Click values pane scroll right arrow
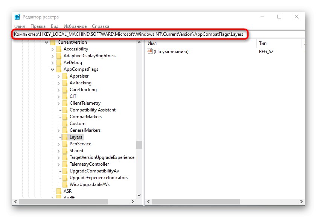 pos(302,201)
